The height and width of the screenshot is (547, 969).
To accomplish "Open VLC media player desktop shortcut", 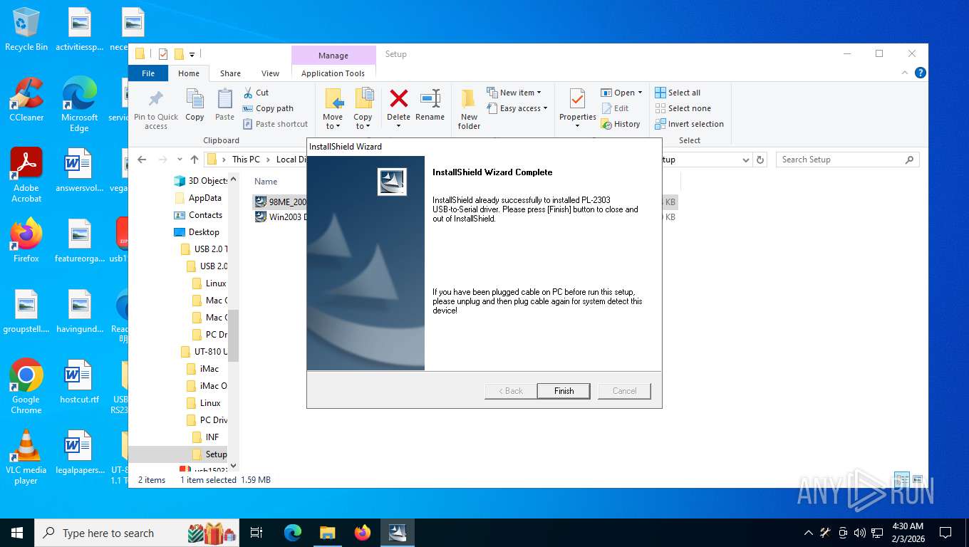I will (x=26, y=457).
